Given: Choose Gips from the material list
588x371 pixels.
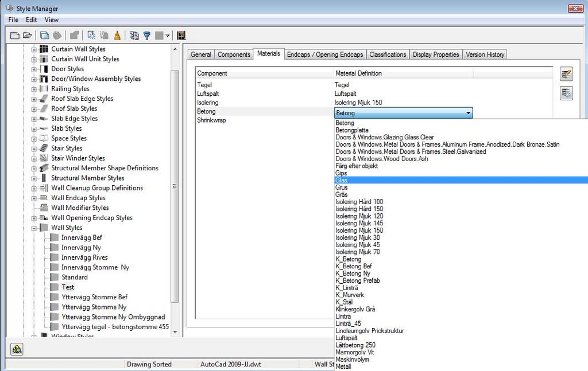Looking at the screenshot, I should [x=341, y=173].
